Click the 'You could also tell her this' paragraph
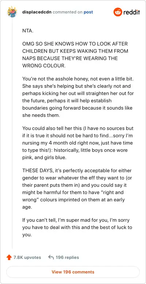Screen dimensions: 146x284 (x=78, y=143)
